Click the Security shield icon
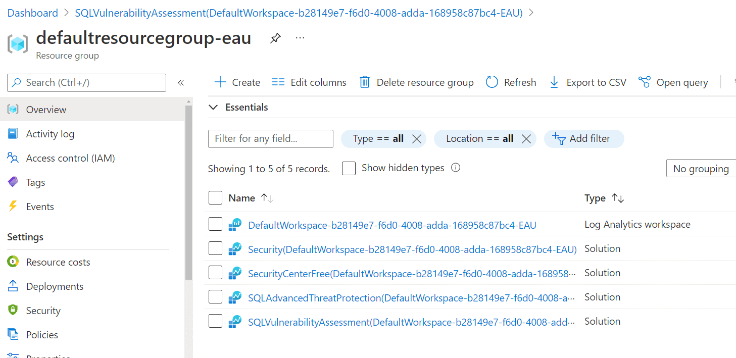This screenshot has height=358, width=736. (x=13, y=311)
